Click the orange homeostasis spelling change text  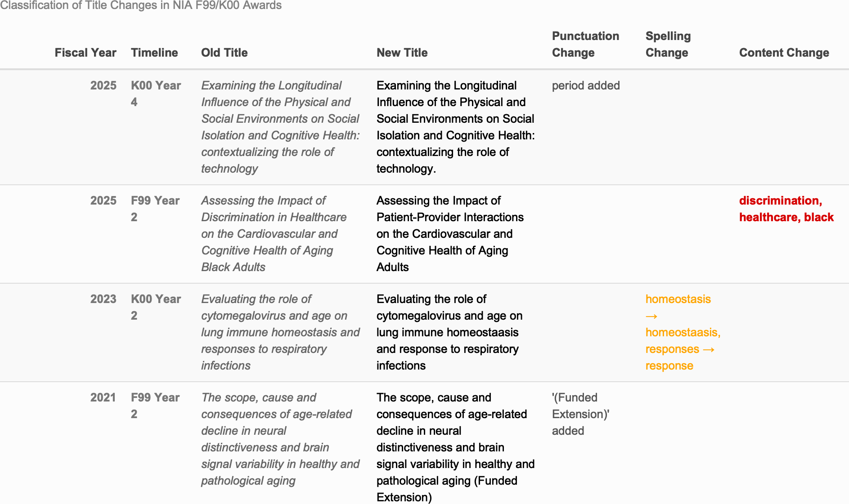683,332
